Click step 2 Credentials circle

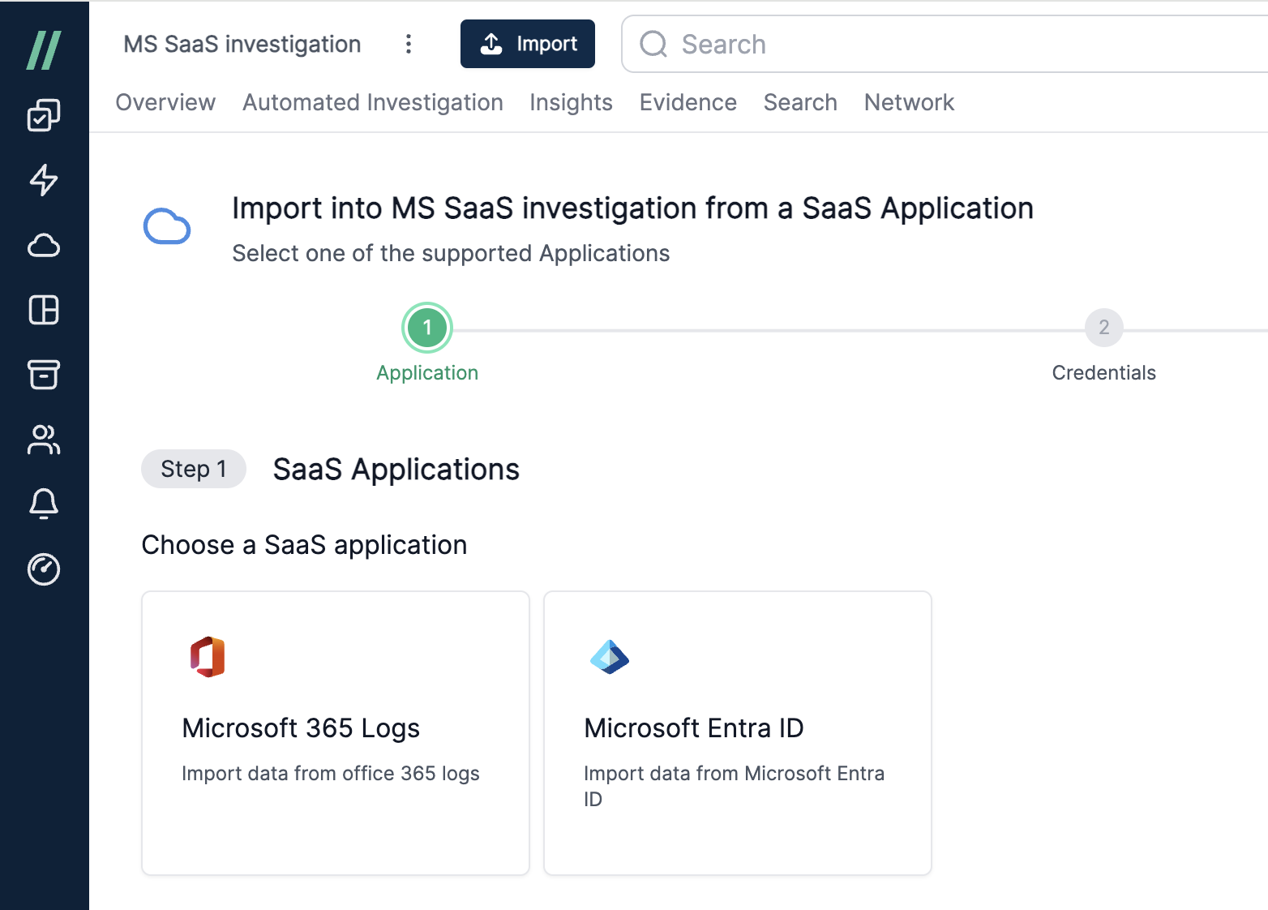coord(1103,328)
